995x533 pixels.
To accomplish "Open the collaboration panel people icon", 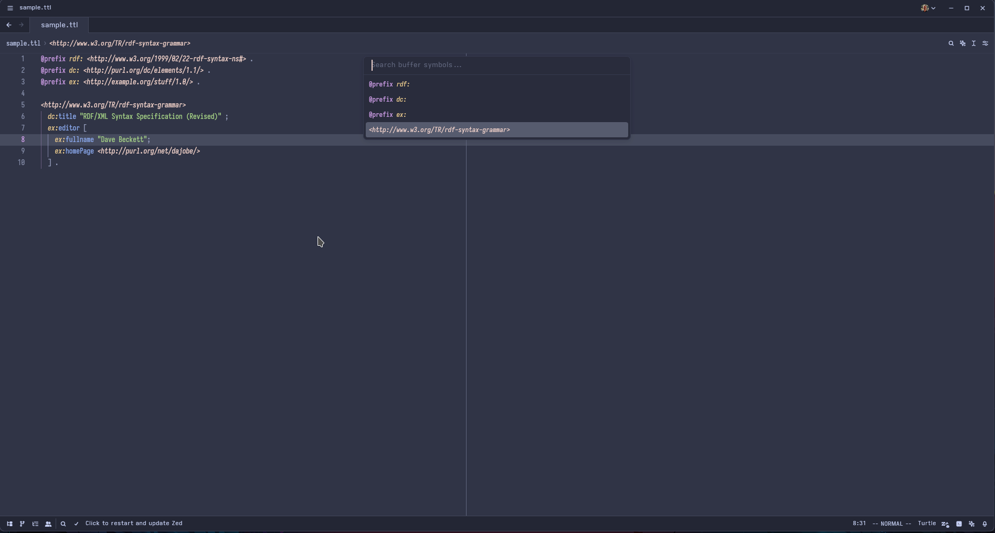I will [48, 524].
